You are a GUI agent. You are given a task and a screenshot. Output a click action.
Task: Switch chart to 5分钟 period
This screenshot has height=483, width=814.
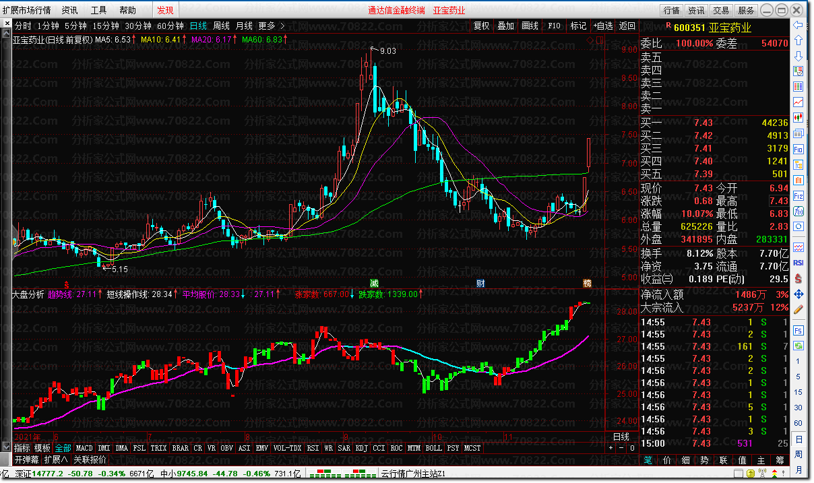(x=76, y=26)
